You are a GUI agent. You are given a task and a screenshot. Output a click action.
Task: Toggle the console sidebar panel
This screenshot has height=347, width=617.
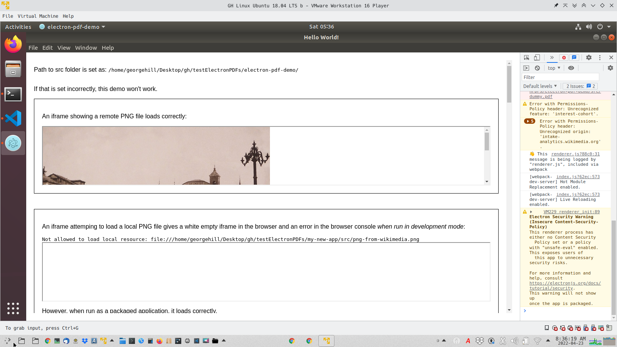527,68
